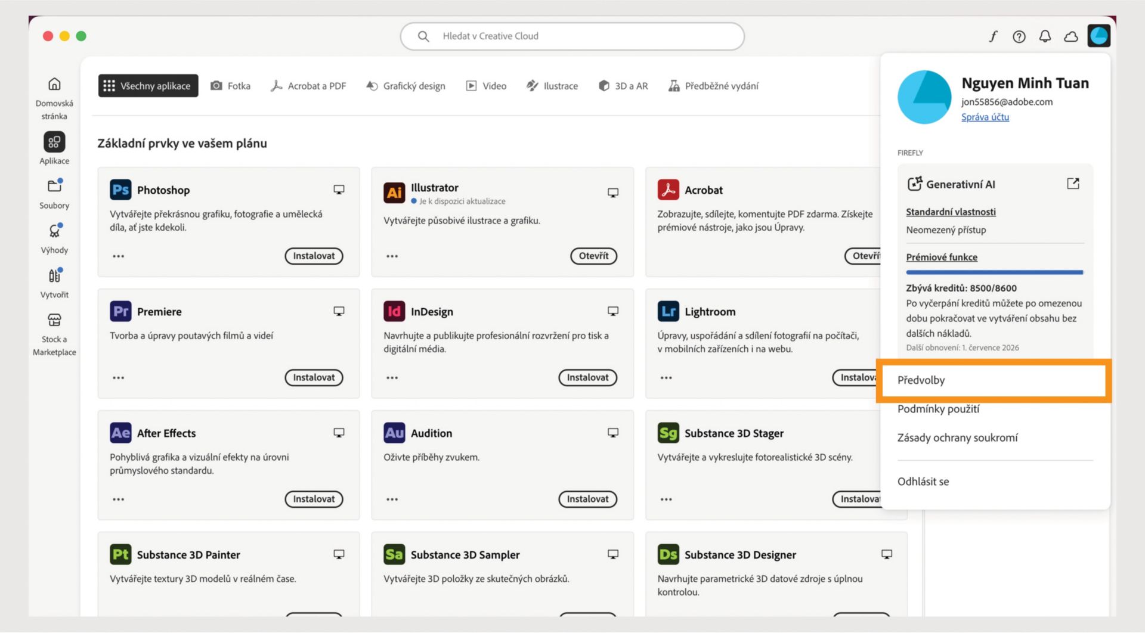1145x633 pixels.
Task: Open Podmínky použití menu entry
Action: [938, 409]
